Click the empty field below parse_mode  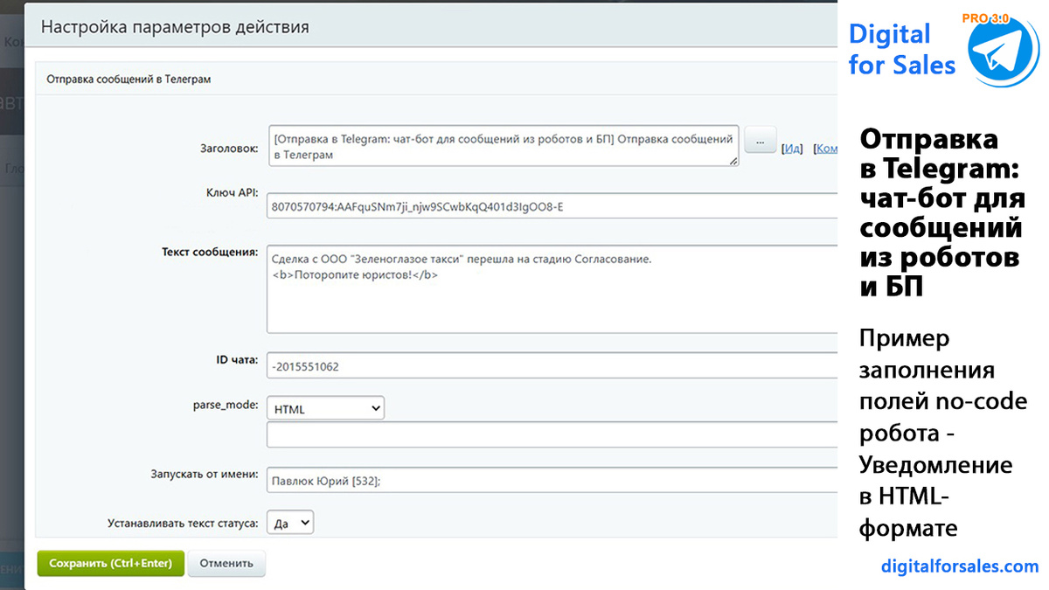coord(552,435)
